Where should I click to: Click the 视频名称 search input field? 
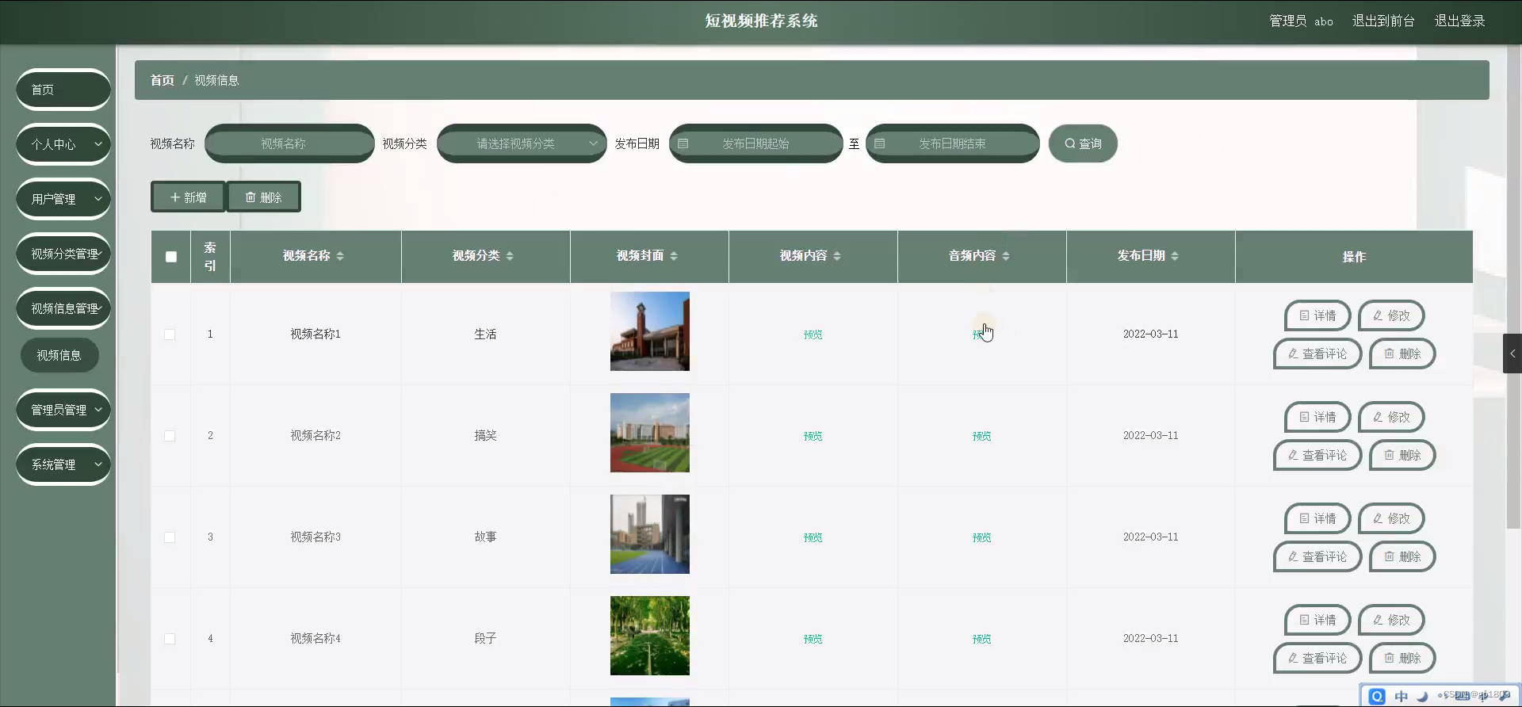click(289, 143)
